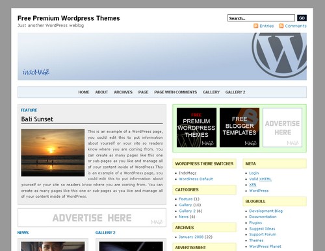The height and width of the screenshot is (251, 325).
Task: Open the XFN link
Action: 253,185
